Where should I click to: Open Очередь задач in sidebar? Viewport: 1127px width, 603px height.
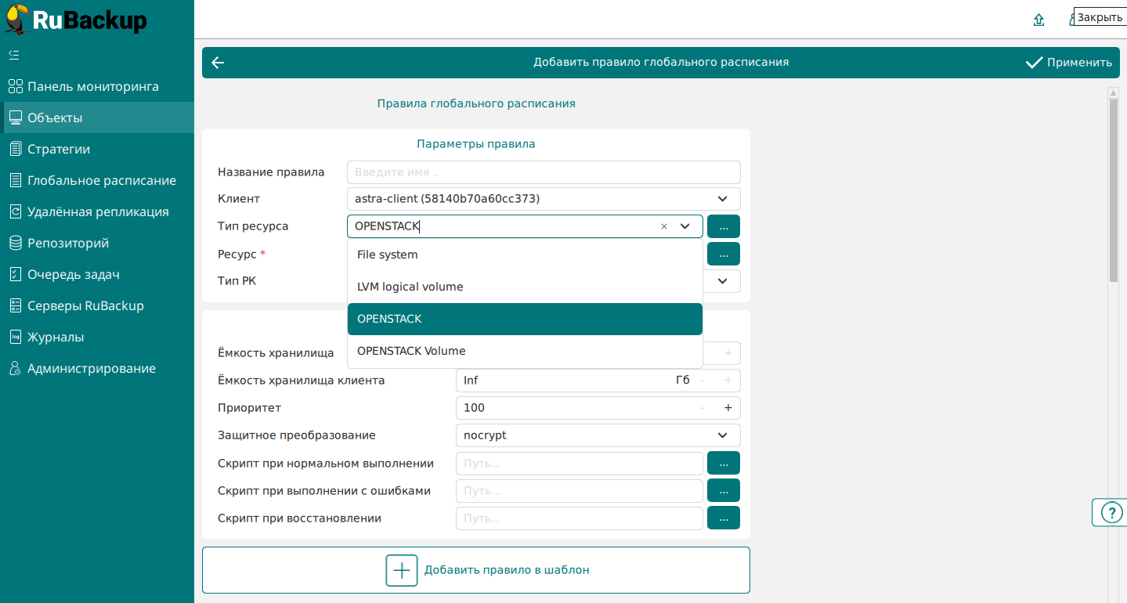tap(97, 274)
